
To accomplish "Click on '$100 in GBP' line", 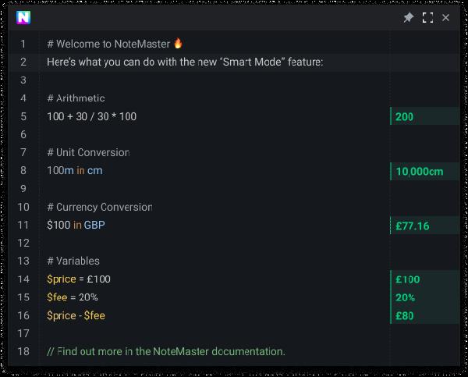I will pyautogui.click(x=76, y=225).
